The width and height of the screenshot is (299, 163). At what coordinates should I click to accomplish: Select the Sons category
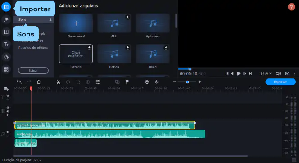[33, 20]
